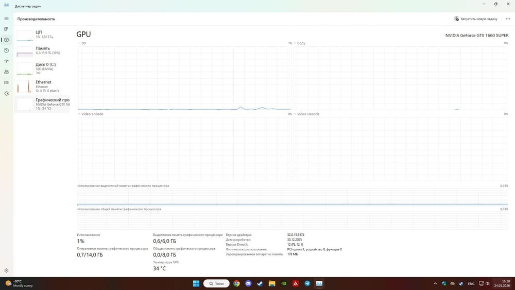Click the shared GPU memory usage graph
Viewport: 515px width, 290px height.
(x=293, y=220)
